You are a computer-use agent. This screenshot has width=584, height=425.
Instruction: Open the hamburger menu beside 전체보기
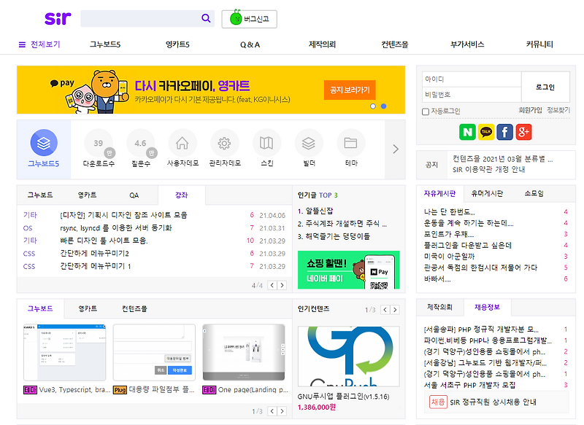click(21, 44)
